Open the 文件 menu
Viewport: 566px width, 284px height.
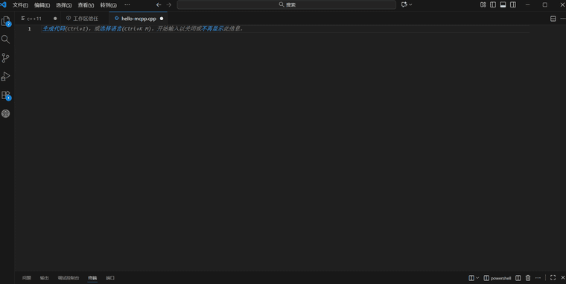(x=20, y=5)
